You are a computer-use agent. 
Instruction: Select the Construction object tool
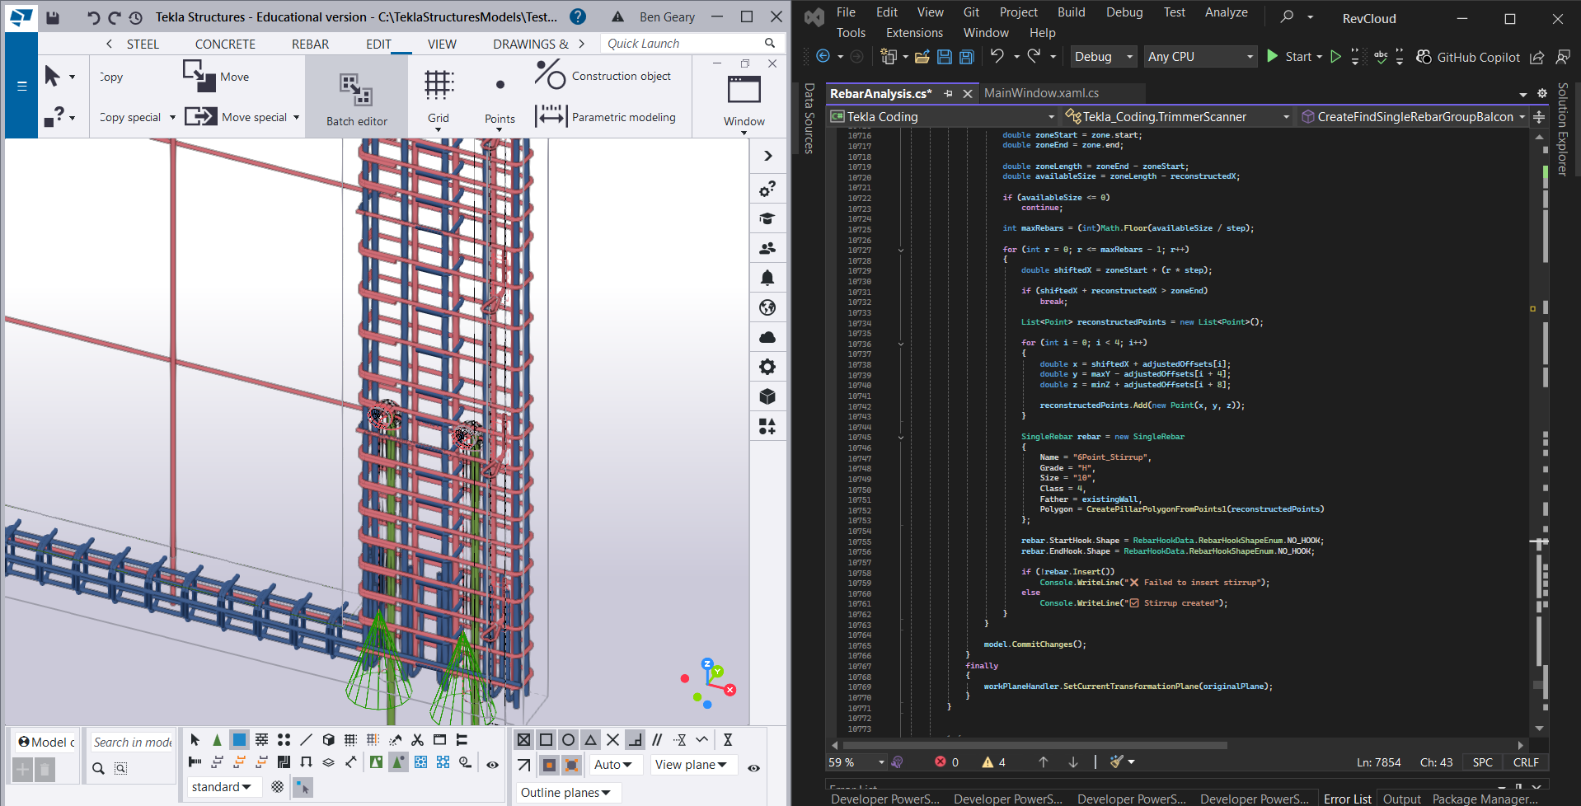(603, 76)
